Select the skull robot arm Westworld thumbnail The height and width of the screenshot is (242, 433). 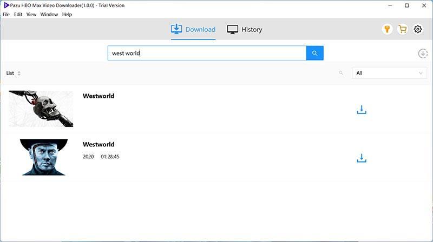[x=41, y=109]
